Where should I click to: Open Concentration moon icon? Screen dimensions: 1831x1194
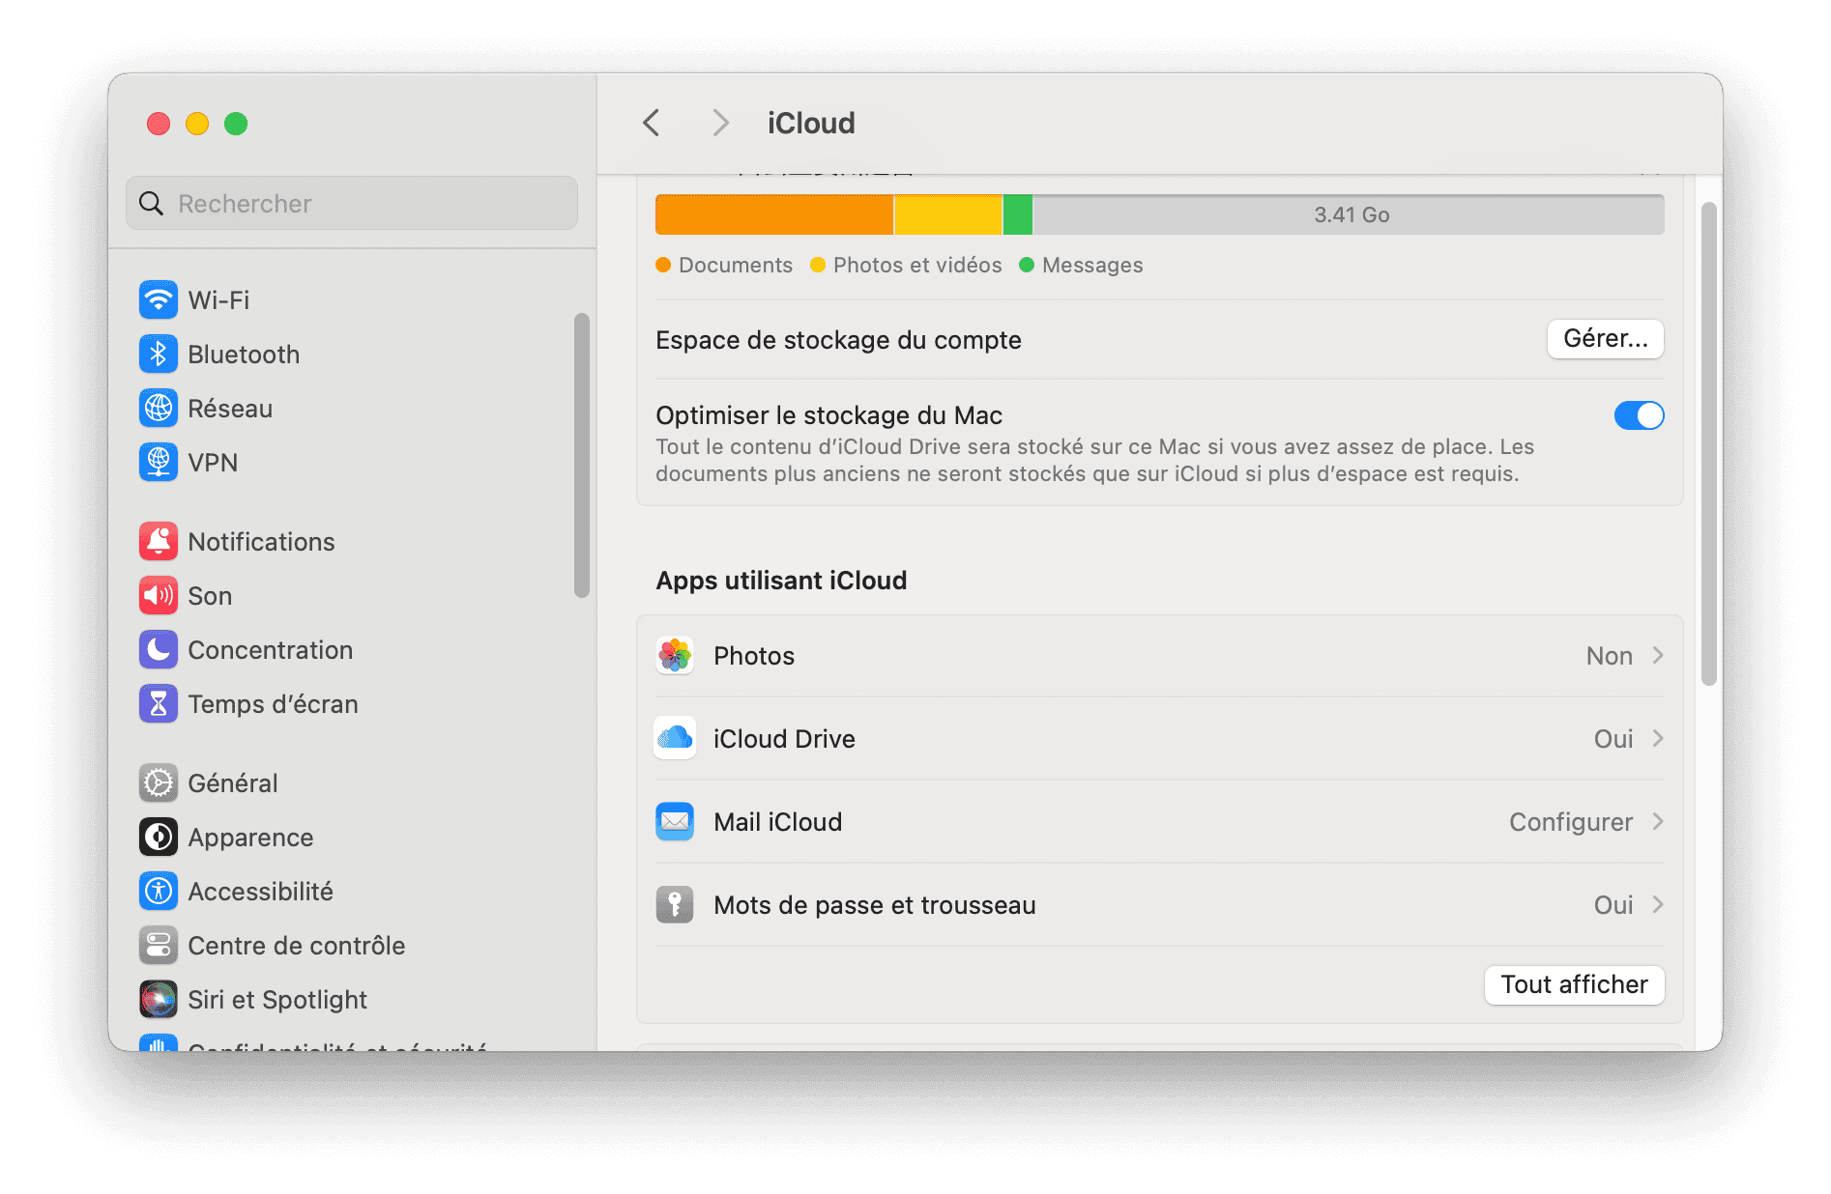(159, 650)
